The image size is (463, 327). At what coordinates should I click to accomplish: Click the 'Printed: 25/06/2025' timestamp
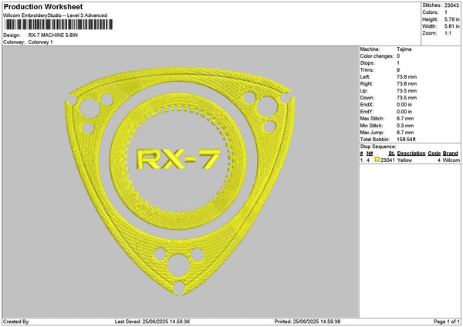[x=307, y=322]
